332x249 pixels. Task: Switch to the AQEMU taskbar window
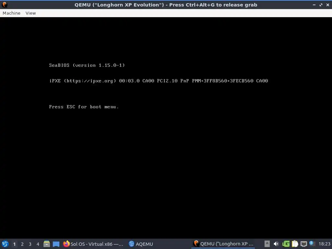(x=141, y=244)
